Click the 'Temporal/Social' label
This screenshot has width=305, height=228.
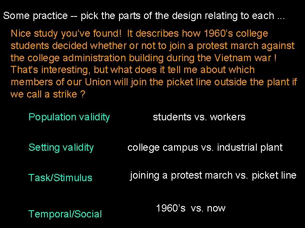(x=65, y=214)
